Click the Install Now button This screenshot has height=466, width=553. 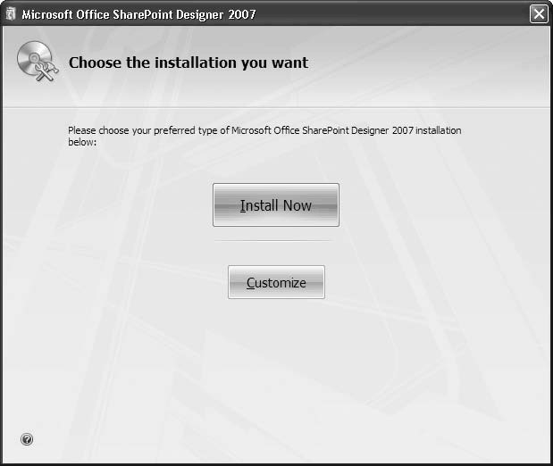(x=275, y=205)
